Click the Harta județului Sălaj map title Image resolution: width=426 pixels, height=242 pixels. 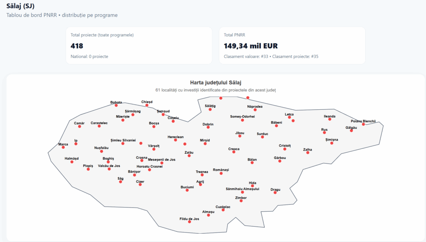215,83
